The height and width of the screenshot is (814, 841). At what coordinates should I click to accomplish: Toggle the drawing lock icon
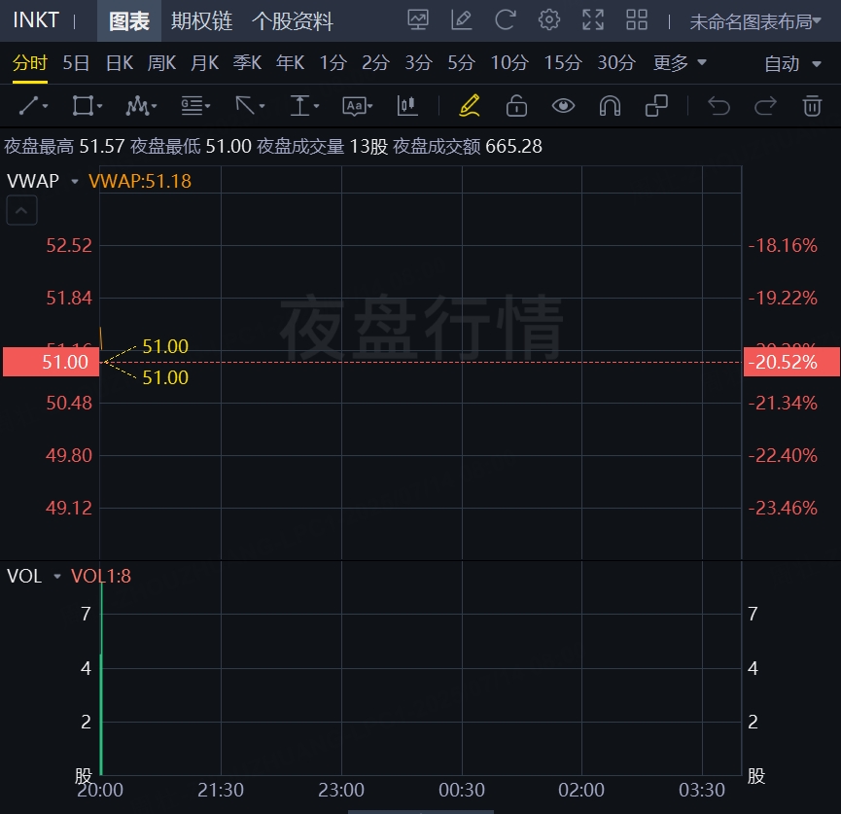(516, 105)
